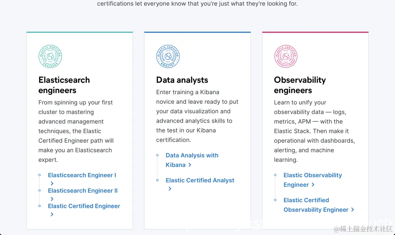
Task: Click the Elasticsearch engineers card heading
Action: coord(64,85)
